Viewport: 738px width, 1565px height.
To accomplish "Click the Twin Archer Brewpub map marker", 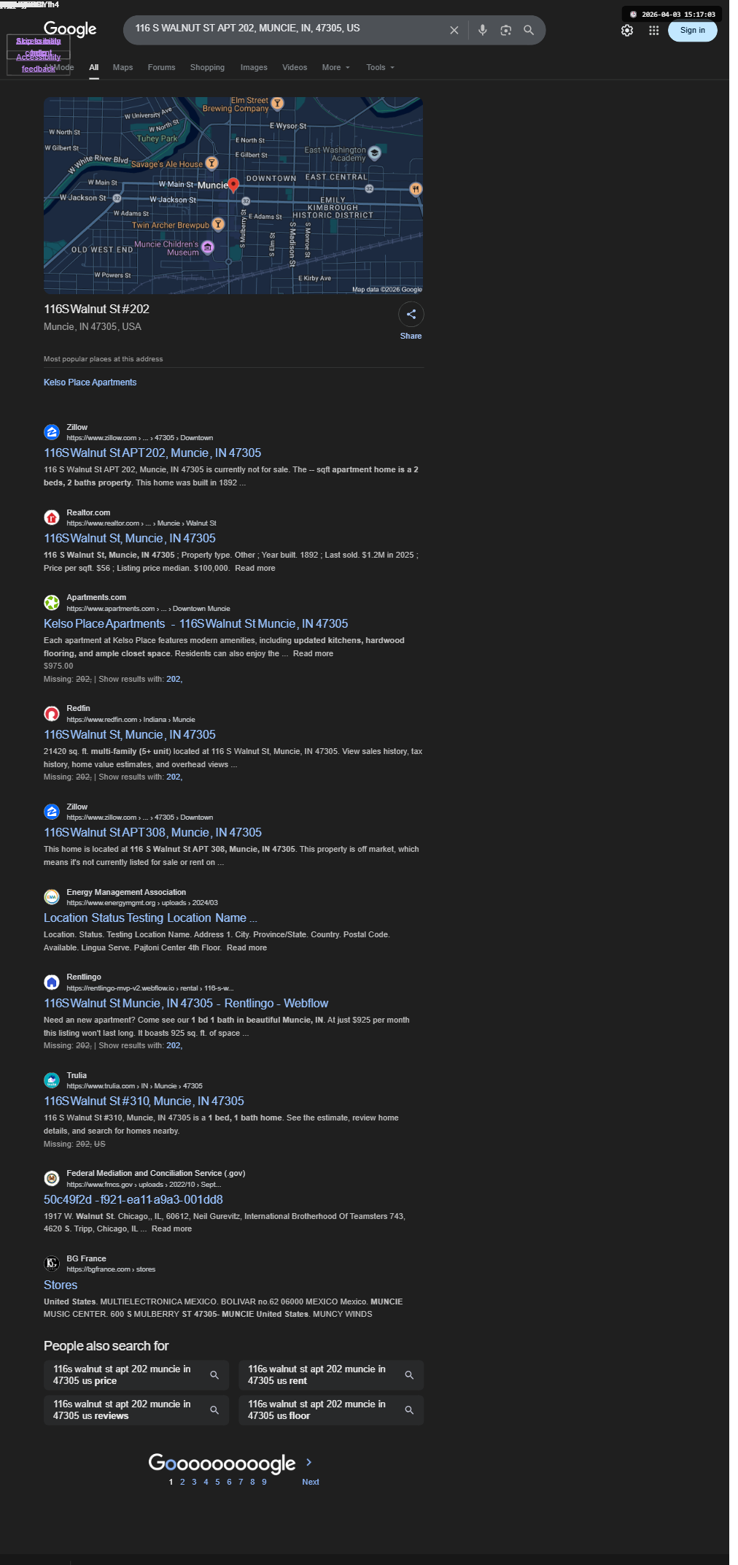I will click(x=217, y=224).
